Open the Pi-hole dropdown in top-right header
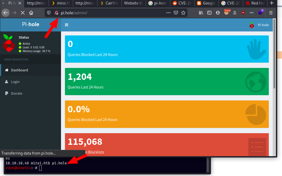The height and width of the screenshot is (176, 282). 259,25
